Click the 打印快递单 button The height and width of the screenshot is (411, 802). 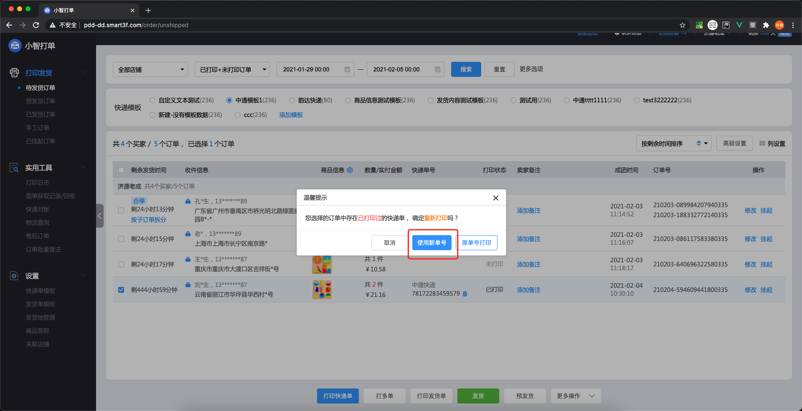click(x=338, y=396)
